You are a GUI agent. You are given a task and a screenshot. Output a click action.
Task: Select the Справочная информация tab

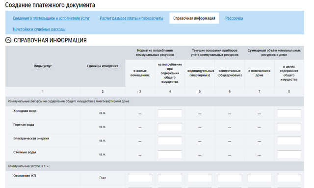point(194,18)
